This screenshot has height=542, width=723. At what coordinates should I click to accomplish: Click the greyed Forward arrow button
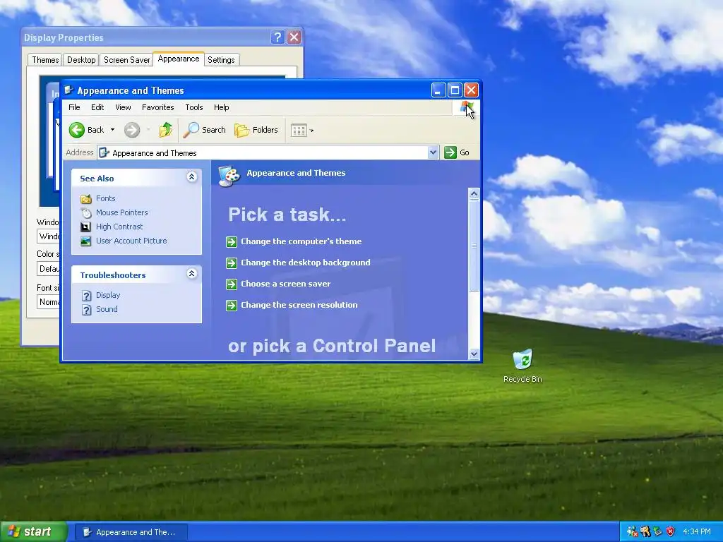[x=132, y=130]
